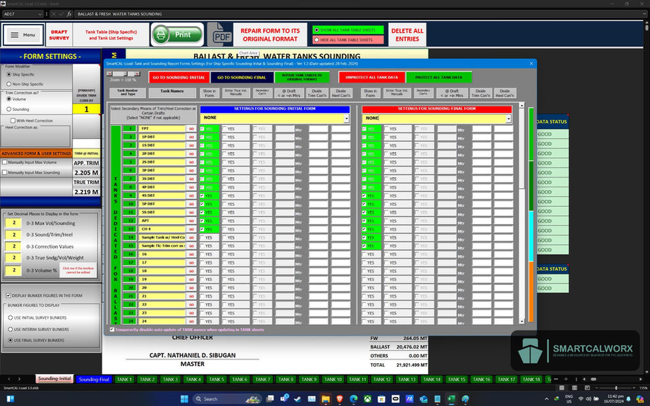Click GO TO SOUNDING-INITIAL button
Viewport: 650px width, 406px height.
(179, 77)
